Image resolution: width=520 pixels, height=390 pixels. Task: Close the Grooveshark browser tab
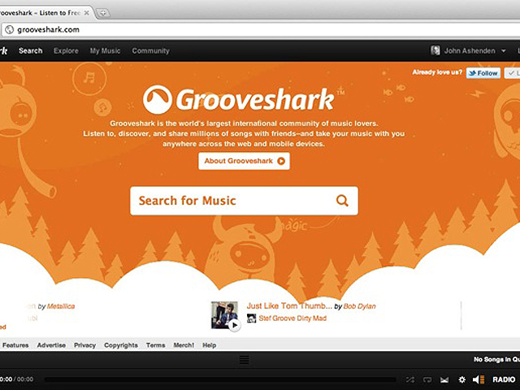coord(86,13)
